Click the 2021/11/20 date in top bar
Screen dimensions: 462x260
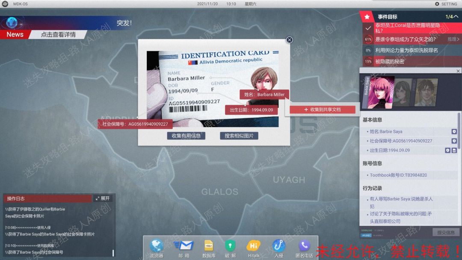207,4
